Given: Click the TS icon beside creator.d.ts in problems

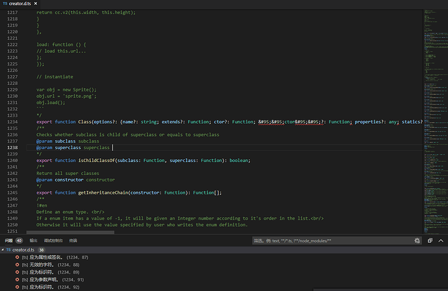Looking at the screenshot, I should click(8, 250).
